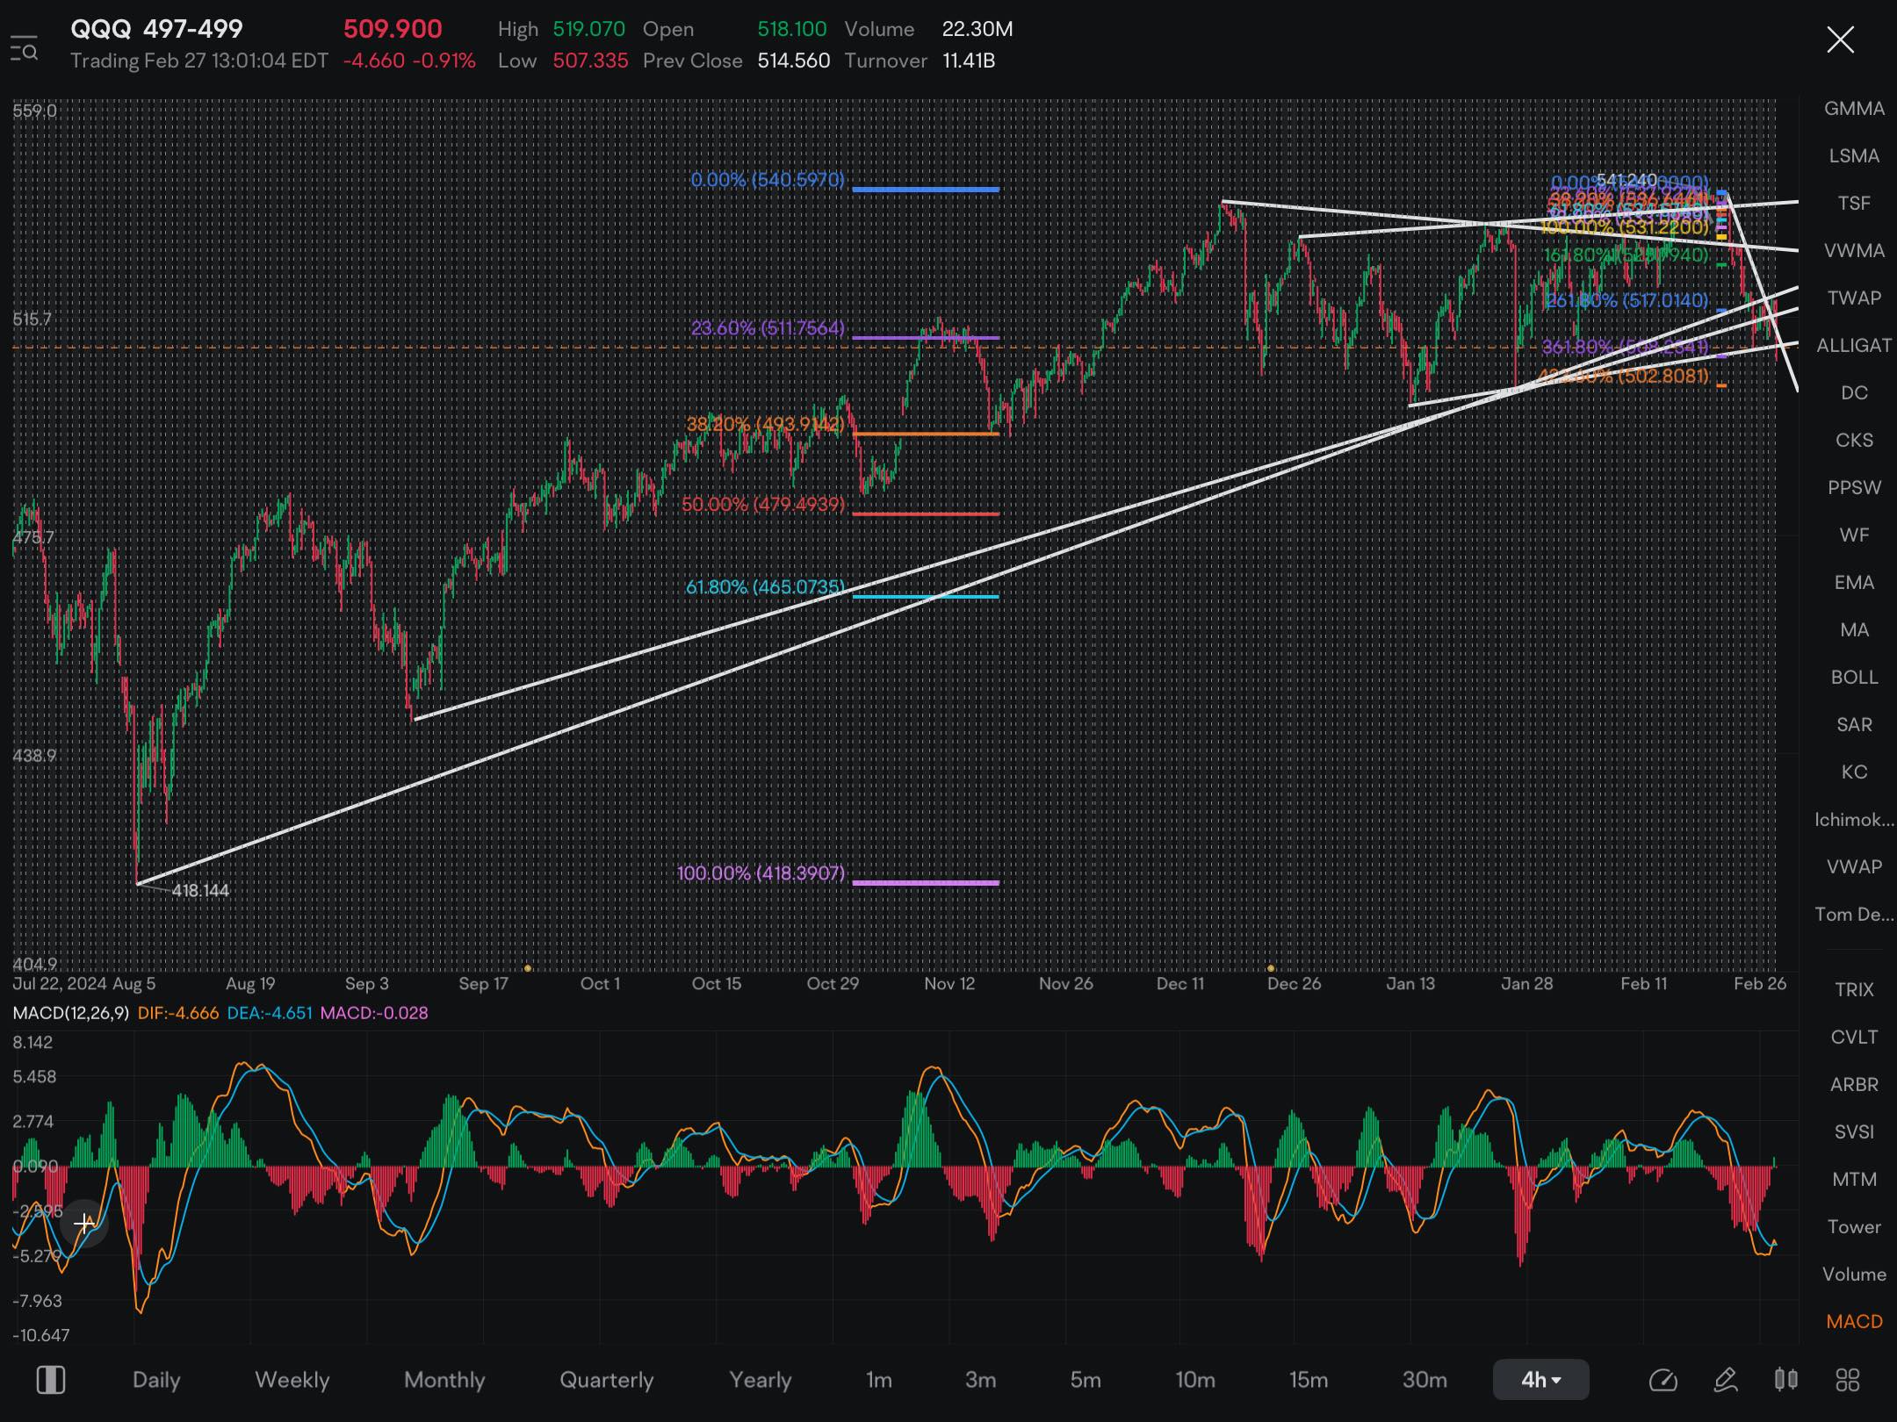Enable the Tom DeMark indicator

tap(1854, 914)
